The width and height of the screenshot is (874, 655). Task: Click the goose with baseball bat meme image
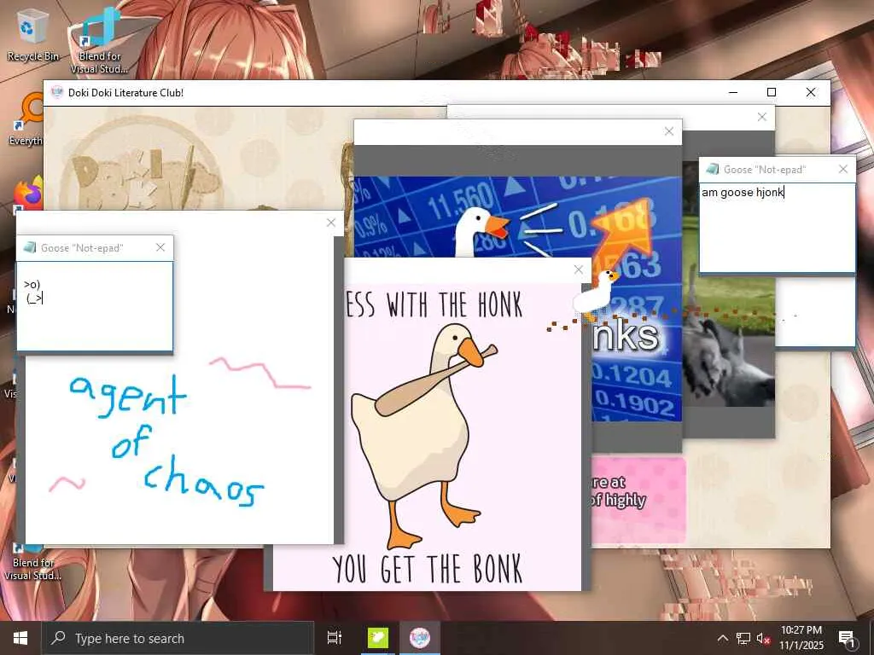[x=427, y=438]
